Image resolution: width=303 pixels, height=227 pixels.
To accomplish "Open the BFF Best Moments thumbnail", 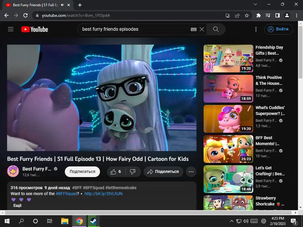I will coord(228,149).
